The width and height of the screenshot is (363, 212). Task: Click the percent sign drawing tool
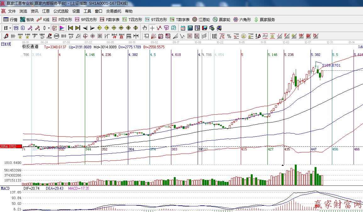click(229, 36)
